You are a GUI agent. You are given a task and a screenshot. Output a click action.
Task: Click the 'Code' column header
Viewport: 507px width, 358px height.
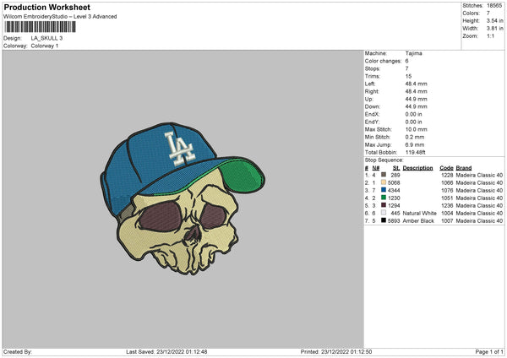coord(446,168)
